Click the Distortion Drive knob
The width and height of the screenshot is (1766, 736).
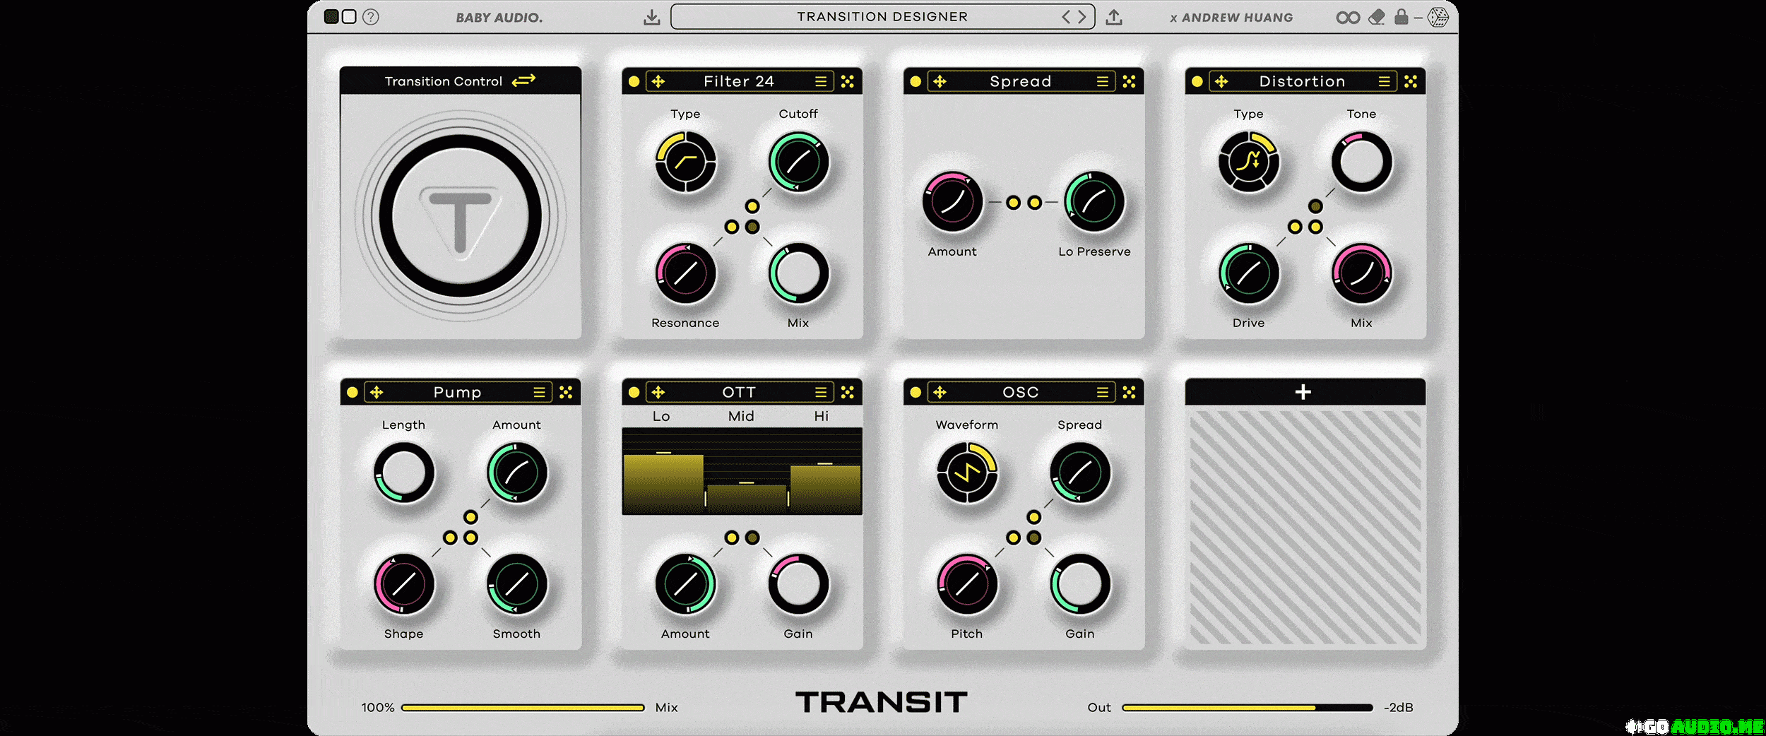click(1249, 273)
